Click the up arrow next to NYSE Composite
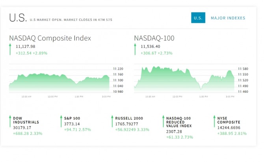264x162 pixels. click(214, 118)
